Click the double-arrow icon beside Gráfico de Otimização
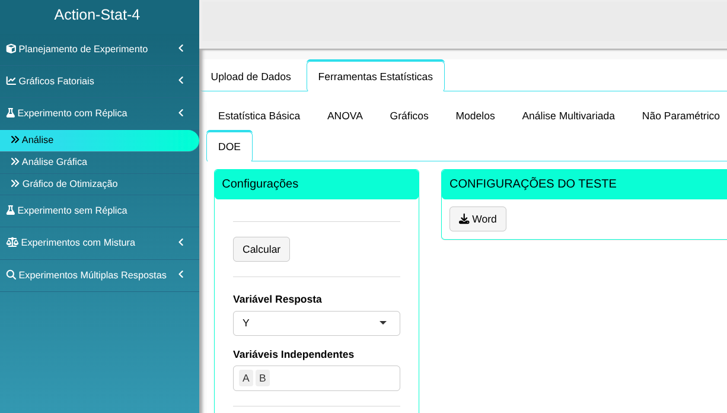The height and width of the screenshot is (413, 727). coord(15,183)
